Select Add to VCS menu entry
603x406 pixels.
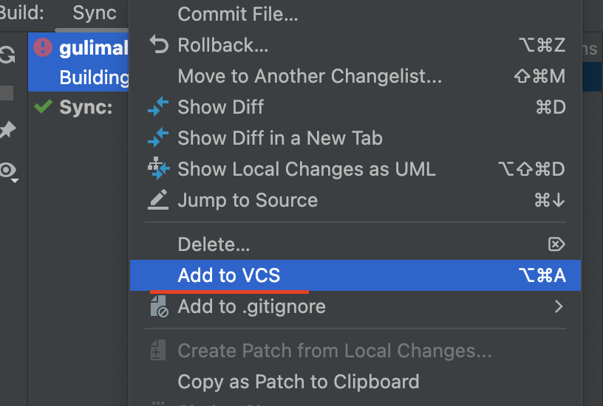coord(229,276)
